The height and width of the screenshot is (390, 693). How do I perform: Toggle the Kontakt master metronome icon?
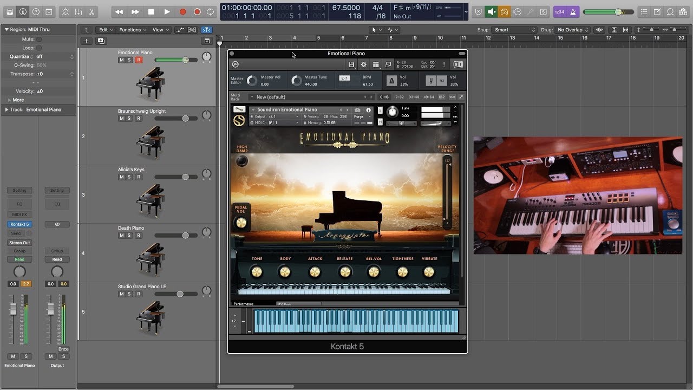tap(391, 81)
